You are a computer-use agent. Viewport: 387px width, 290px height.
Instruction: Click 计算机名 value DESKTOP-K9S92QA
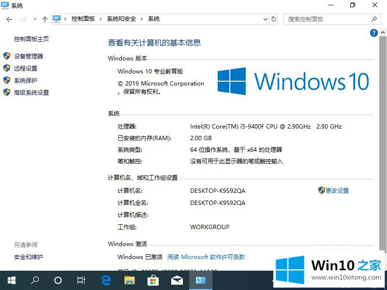tap(218, 191)
